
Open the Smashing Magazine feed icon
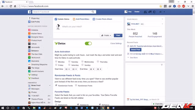(x=29, y=64)
